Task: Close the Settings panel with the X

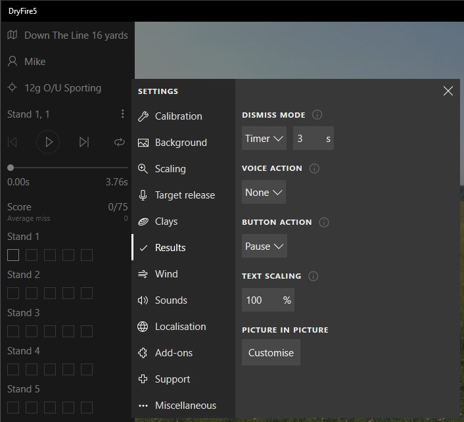Action: click(448, 91)
